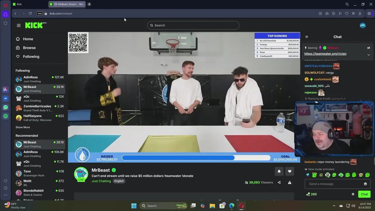Open Opera browser account icon
Screen dimensions: 375x211
coord(360,13)
